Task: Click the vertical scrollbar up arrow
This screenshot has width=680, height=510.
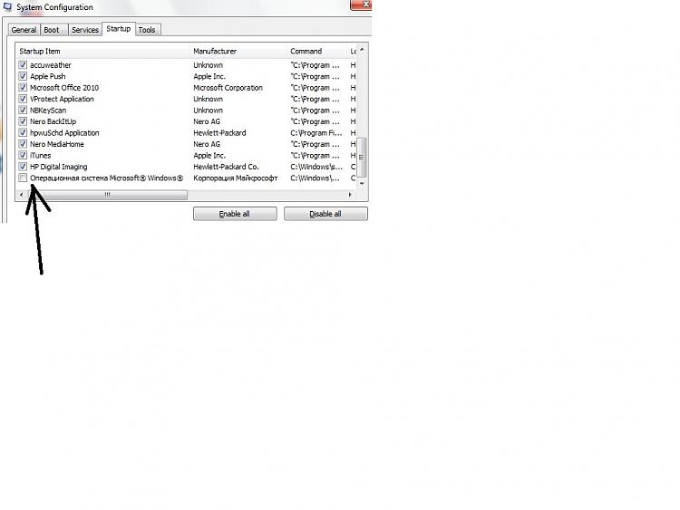Action: coord(362,50)
